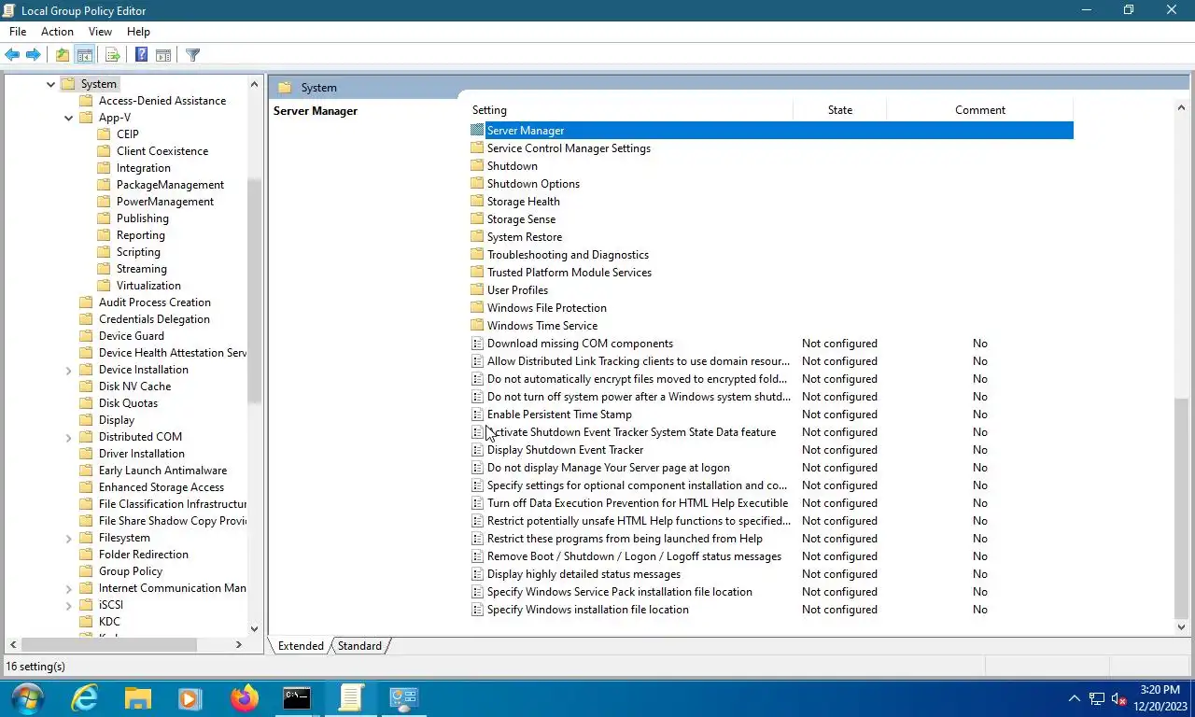Open Help via the question mark icon
This screenshot has width=1195, height=717.
click(141, 55)
